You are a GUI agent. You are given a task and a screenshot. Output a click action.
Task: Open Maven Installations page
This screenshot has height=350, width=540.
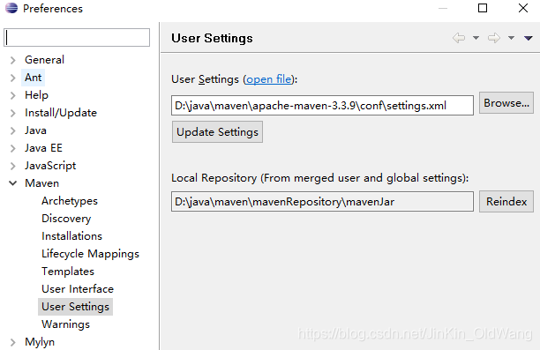(71, 236)
